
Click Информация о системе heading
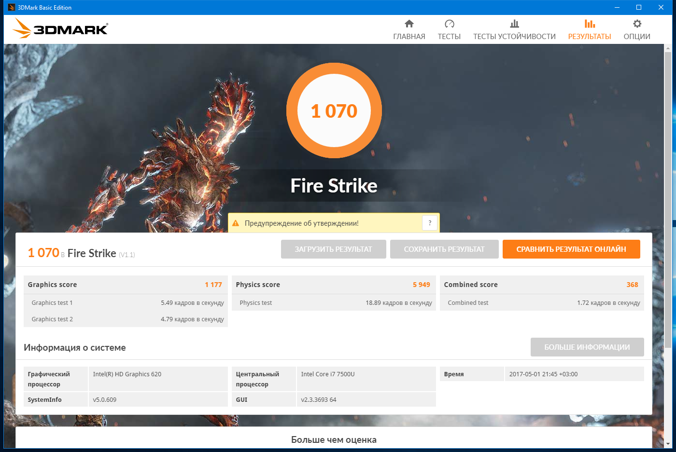point(75,348)
